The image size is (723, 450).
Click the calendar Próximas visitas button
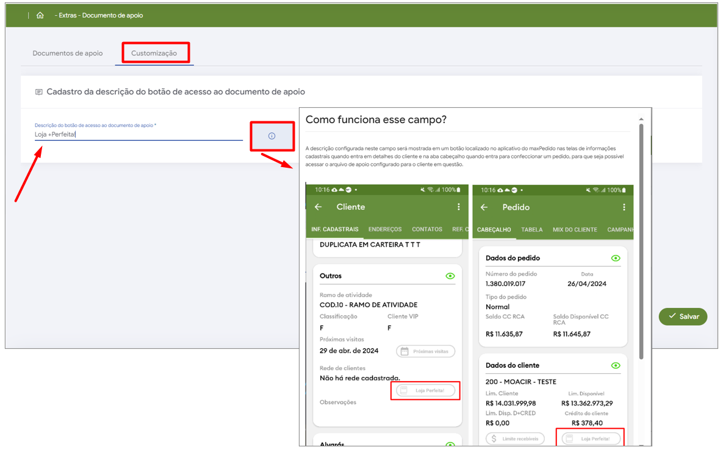(x=425, y=351)
